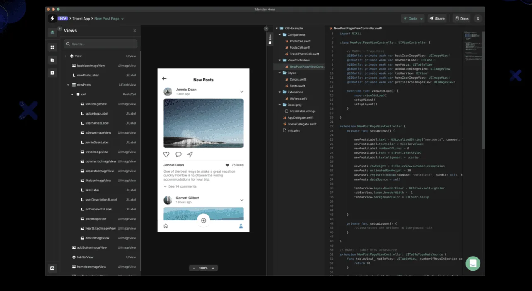Tap the share paper-plane icon under photo
The width and height of the screenshot is (532, 291).
pos(190,154)
